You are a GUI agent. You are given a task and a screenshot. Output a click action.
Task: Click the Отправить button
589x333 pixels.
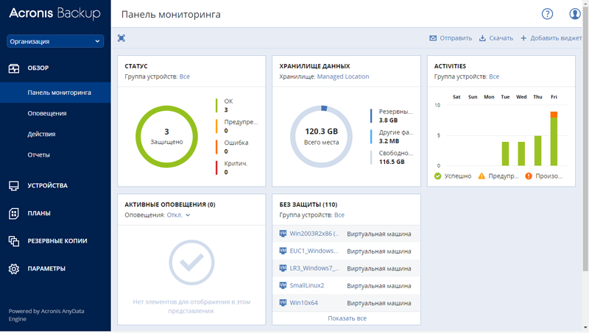click(451, 38)
